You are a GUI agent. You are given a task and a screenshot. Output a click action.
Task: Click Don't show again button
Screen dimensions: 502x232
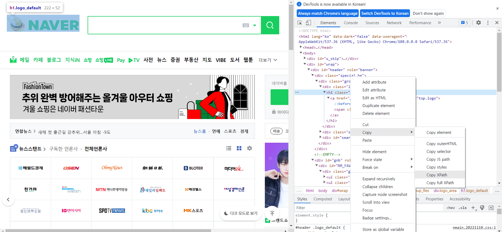pyautogui.click(x=428, y=13)
